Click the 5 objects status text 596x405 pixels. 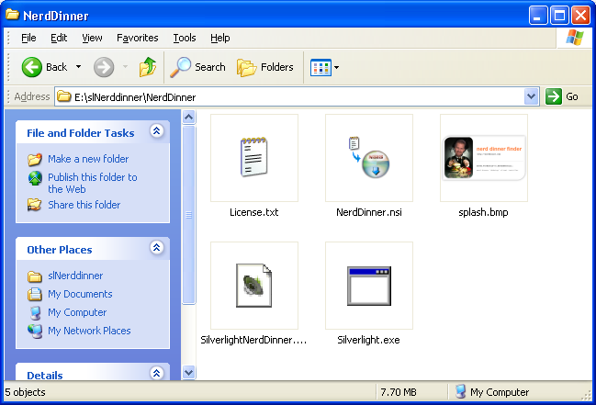25,392
